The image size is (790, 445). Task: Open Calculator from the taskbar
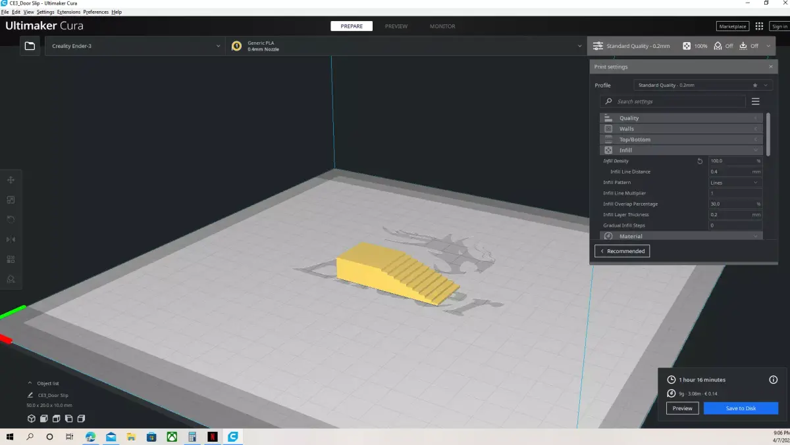192,436
